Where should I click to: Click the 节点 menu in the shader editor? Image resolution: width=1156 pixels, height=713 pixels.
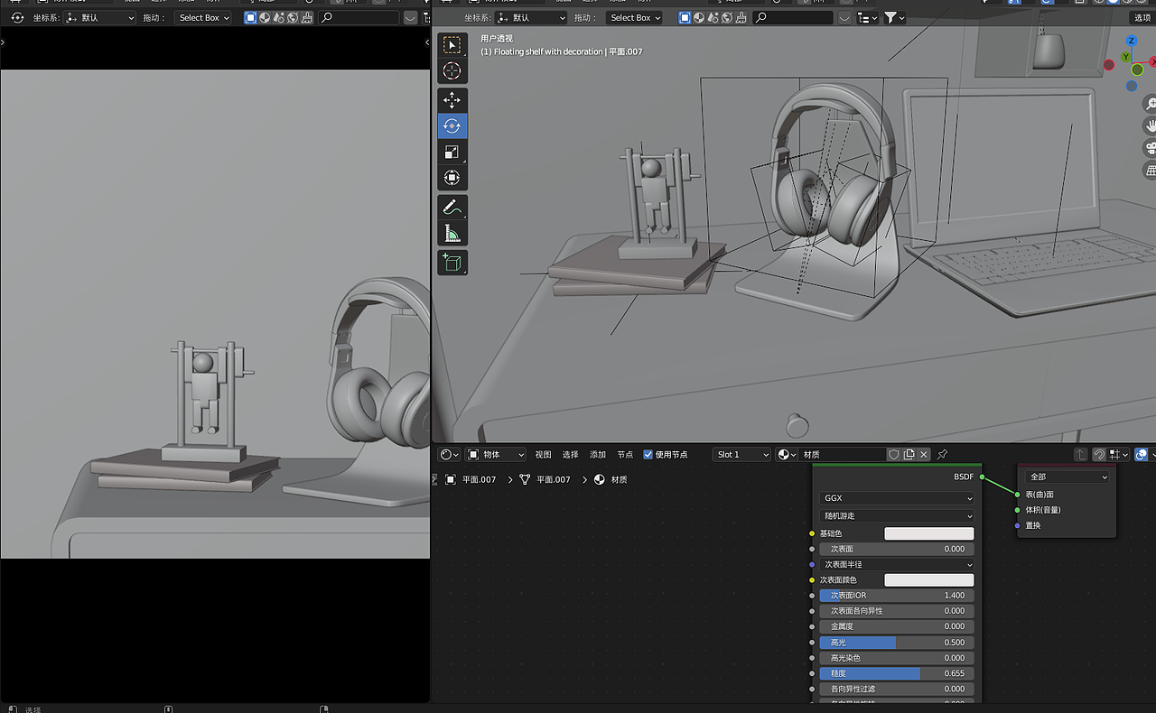(625, 454)
